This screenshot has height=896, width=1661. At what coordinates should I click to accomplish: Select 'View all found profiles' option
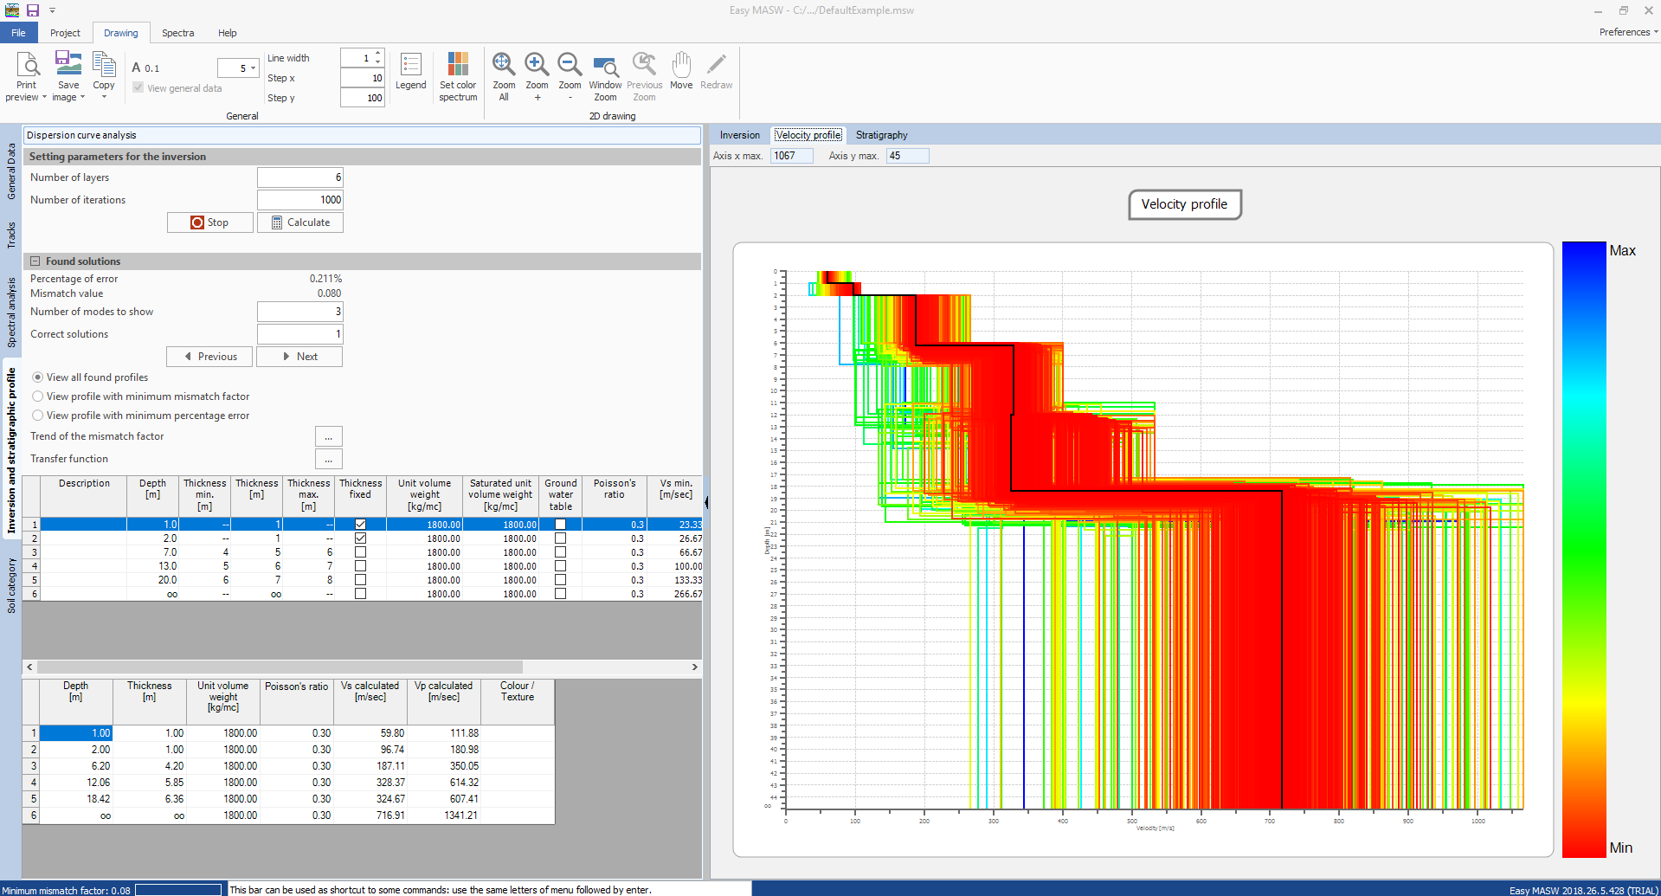click(x=38, y=377)
